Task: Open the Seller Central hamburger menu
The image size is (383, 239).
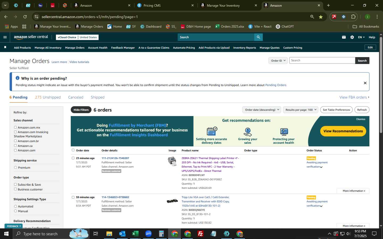Action: tap(5, 37)
